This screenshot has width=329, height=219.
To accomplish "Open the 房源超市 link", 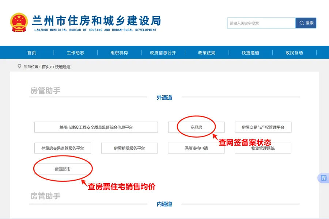I will coord(63,169).
